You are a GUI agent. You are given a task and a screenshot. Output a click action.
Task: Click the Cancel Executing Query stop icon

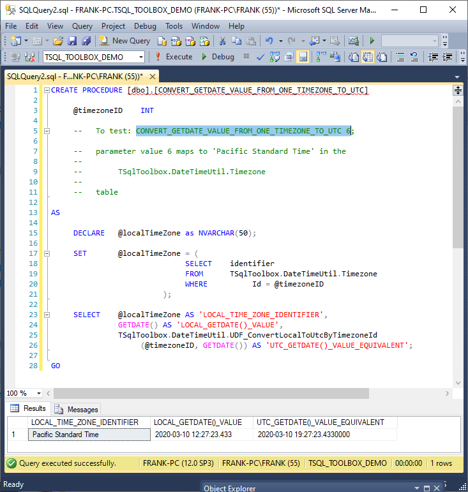click(246, 57)
